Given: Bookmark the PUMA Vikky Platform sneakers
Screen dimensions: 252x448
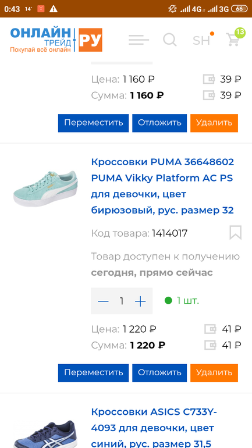Looking at the screenshot, I should 236,233.
